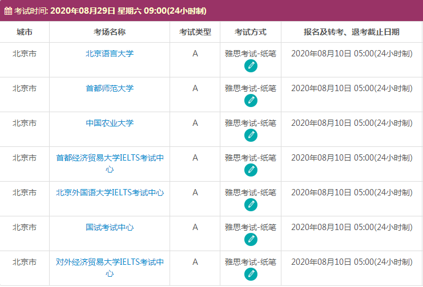The width and height of the screenshot is (423, 287).
Task: Click the 考试方式 column header
Action: click(x=251, y=32)
